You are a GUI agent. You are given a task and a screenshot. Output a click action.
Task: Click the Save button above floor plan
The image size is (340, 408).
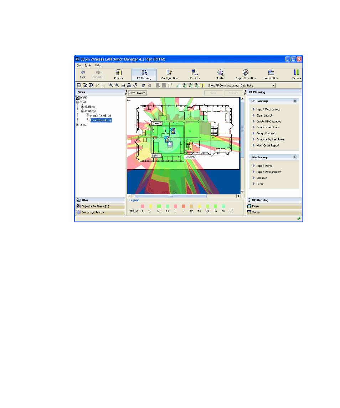point(213,93)
